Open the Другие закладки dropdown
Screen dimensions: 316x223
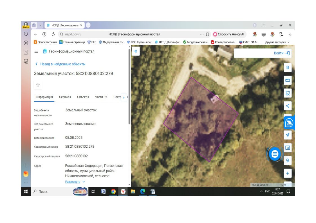(277, 42)
